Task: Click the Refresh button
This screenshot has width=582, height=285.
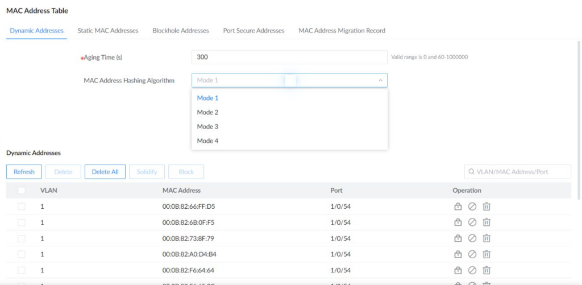Action: (x=24, y=172)
